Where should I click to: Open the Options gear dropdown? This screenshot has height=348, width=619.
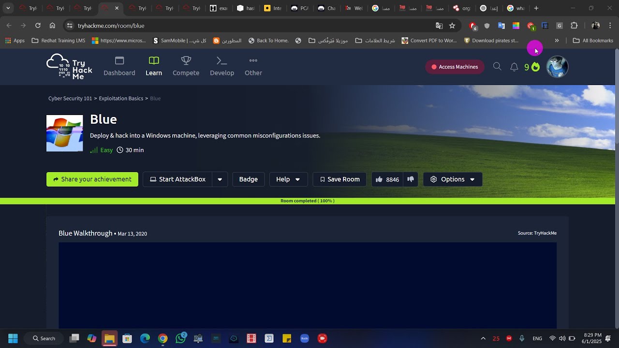click(x=453, y=179)
